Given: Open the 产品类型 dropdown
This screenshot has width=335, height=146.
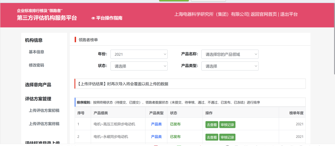Looking at the screenshot, I should [230, 66].
